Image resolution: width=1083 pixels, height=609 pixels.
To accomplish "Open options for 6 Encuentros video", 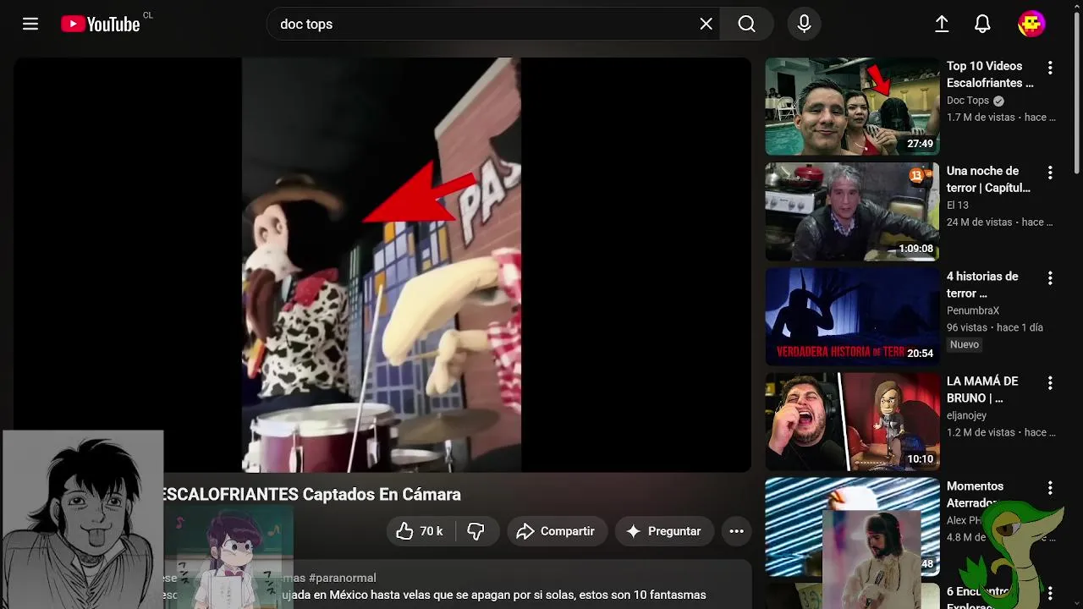I will 1050,593.
